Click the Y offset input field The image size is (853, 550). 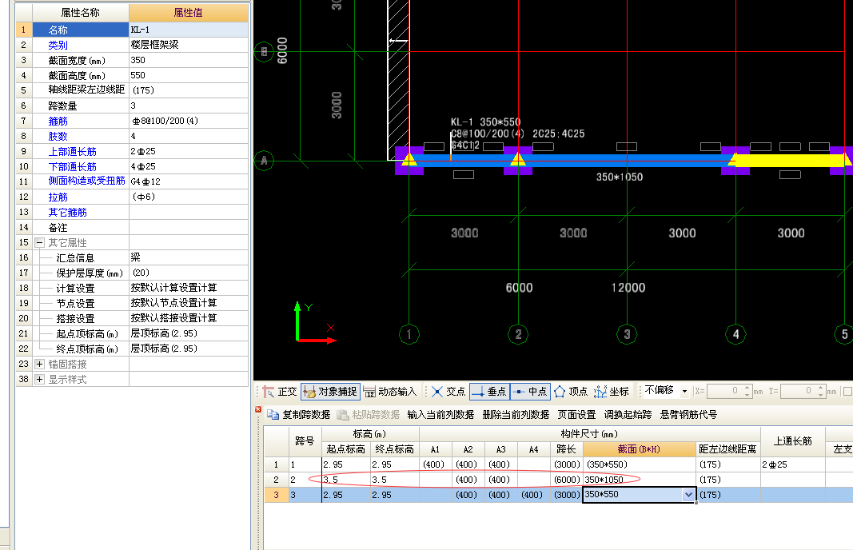coord(798,391)
